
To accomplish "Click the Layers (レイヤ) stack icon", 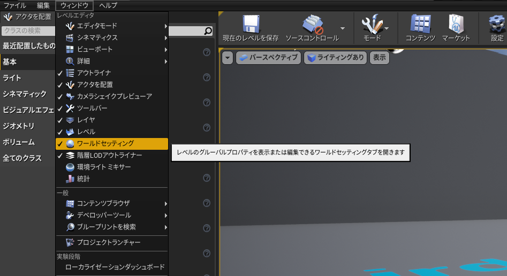I will pyautogui.click(x=70, y=120).
